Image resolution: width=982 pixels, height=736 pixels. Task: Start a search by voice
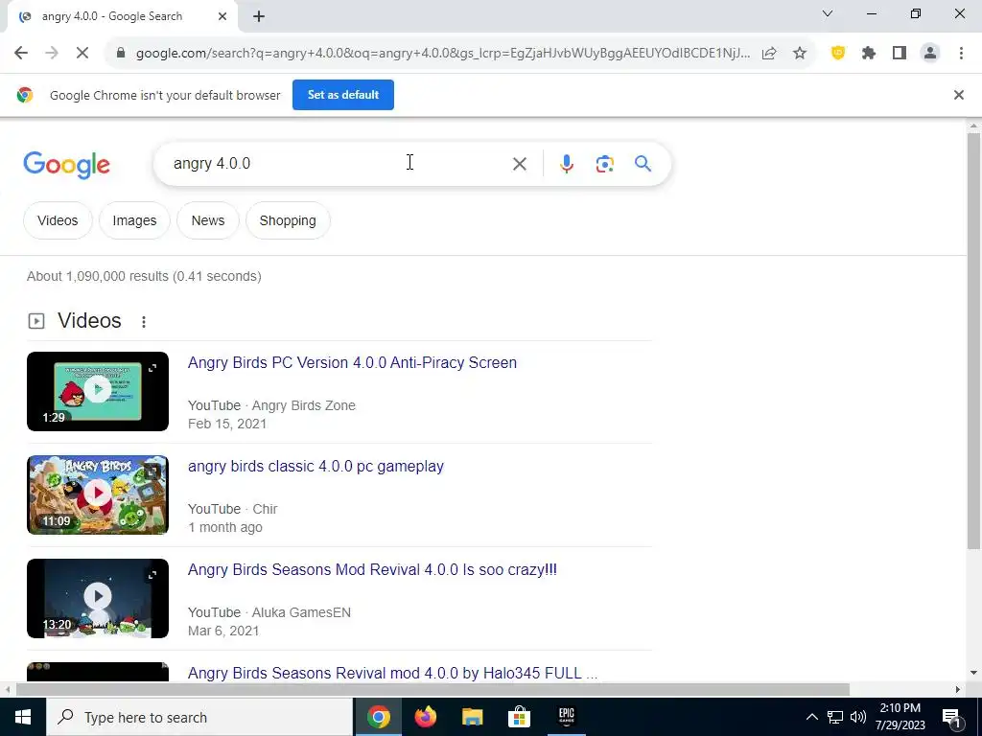pos(566,164)
